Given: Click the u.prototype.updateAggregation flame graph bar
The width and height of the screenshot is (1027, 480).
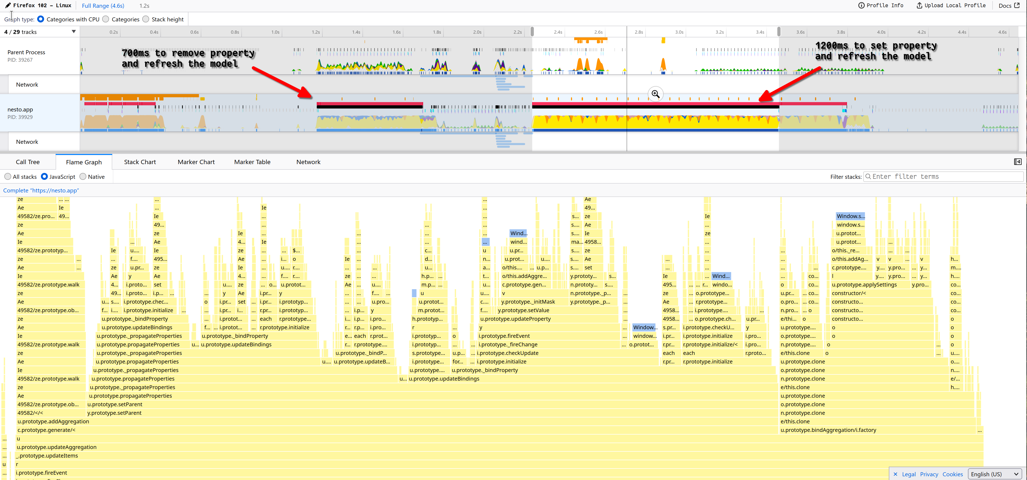Looking at the screenshot, I should (57, 447).
